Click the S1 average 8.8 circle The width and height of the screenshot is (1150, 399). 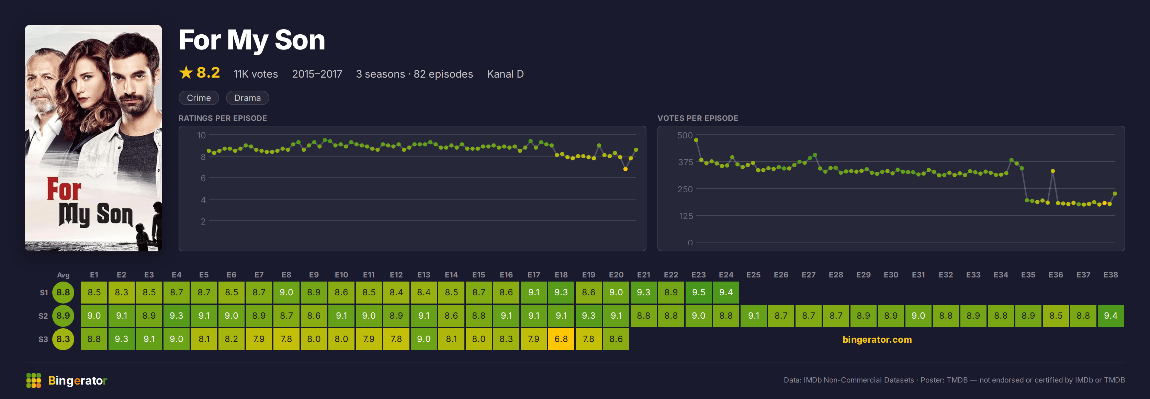(x=63, y=292)
